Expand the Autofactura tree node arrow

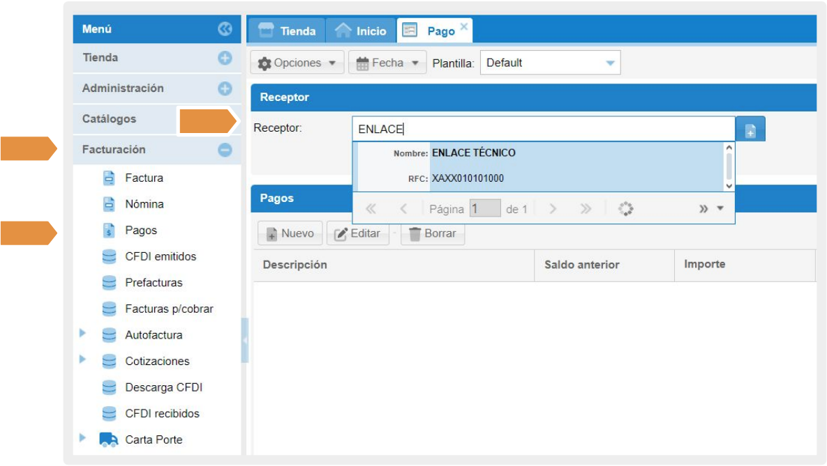tap(83, 334)
